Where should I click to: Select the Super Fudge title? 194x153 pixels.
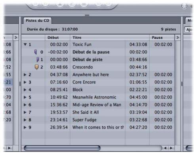(84, 120)
